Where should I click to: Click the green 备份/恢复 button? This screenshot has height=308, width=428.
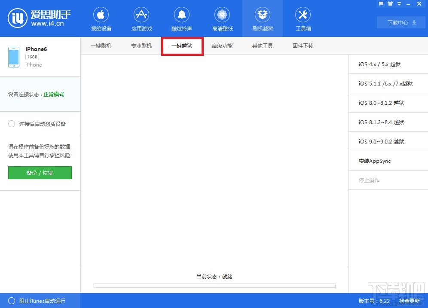40,173
